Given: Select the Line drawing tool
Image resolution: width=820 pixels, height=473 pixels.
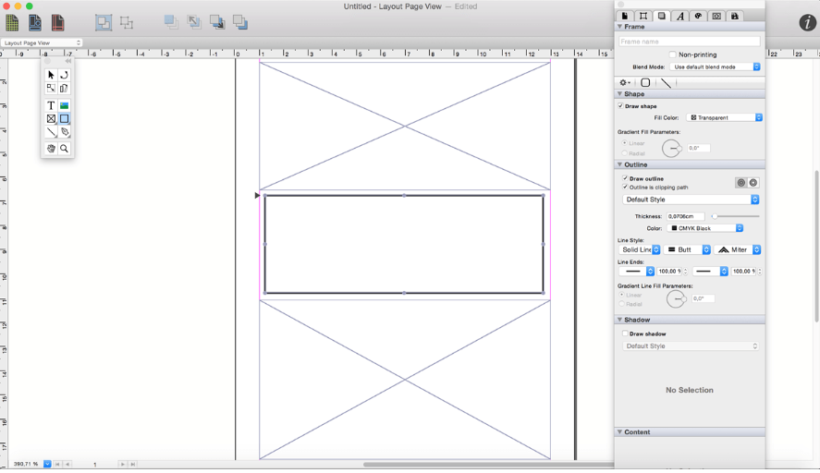Looking at the screenshot, I should pos(51,132).
